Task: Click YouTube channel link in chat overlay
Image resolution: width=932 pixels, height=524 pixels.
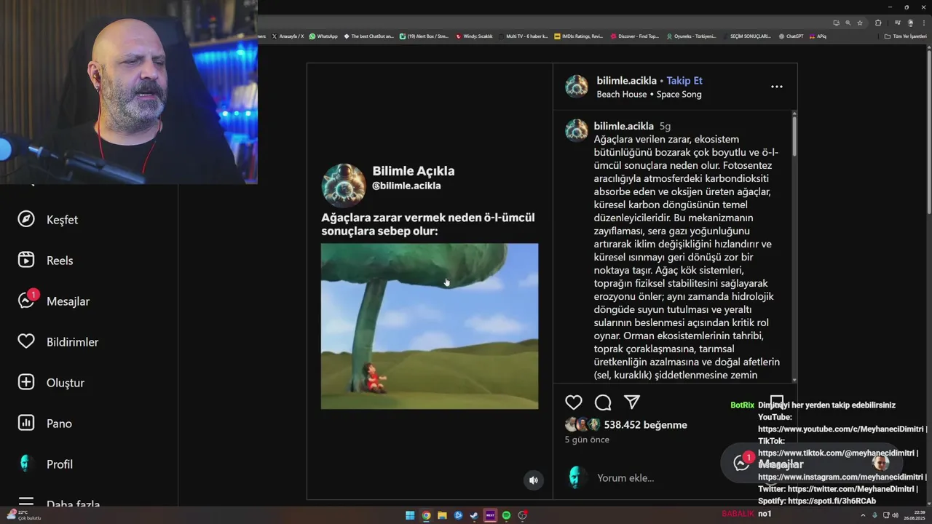Action: click(842, 429)
